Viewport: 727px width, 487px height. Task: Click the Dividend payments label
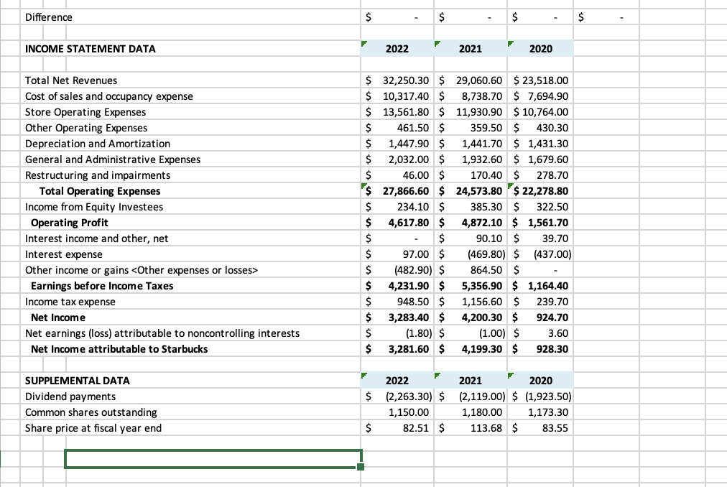(x=70, y=396)
